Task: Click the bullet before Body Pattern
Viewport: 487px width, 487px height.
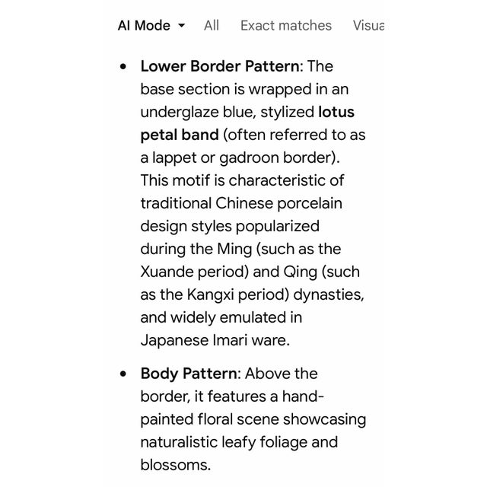Action: [123, 374]
